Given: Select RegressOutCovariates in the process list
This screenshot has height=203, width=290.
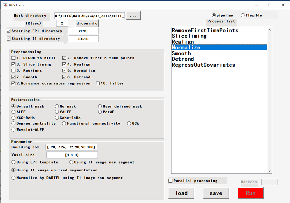Looking at the screenshot, I should [x=203, y=65].
